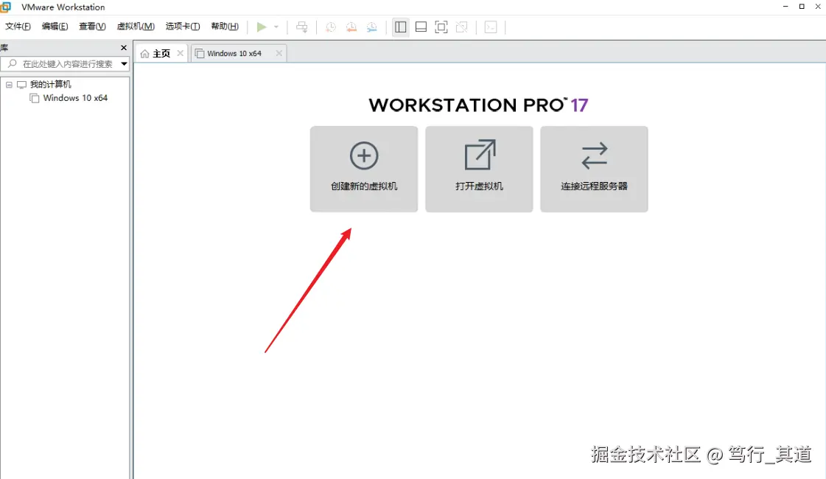Click the VMware Workstation title bar icon
The image size is (826, 479).
[5, 7]
